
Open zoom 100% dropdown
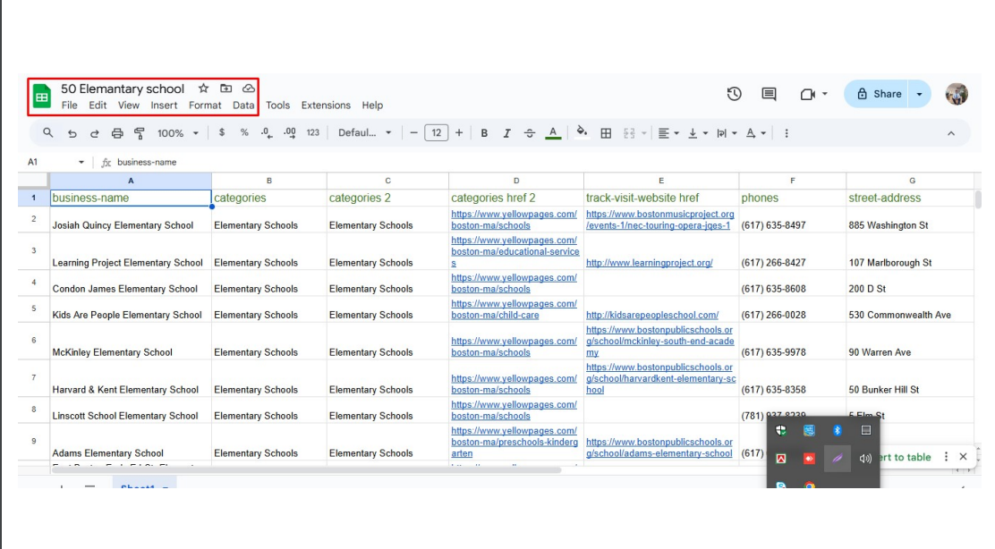(x=178, y=133)
